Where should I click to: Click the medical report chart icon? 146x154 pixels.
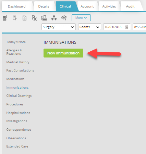pos(24,18)
